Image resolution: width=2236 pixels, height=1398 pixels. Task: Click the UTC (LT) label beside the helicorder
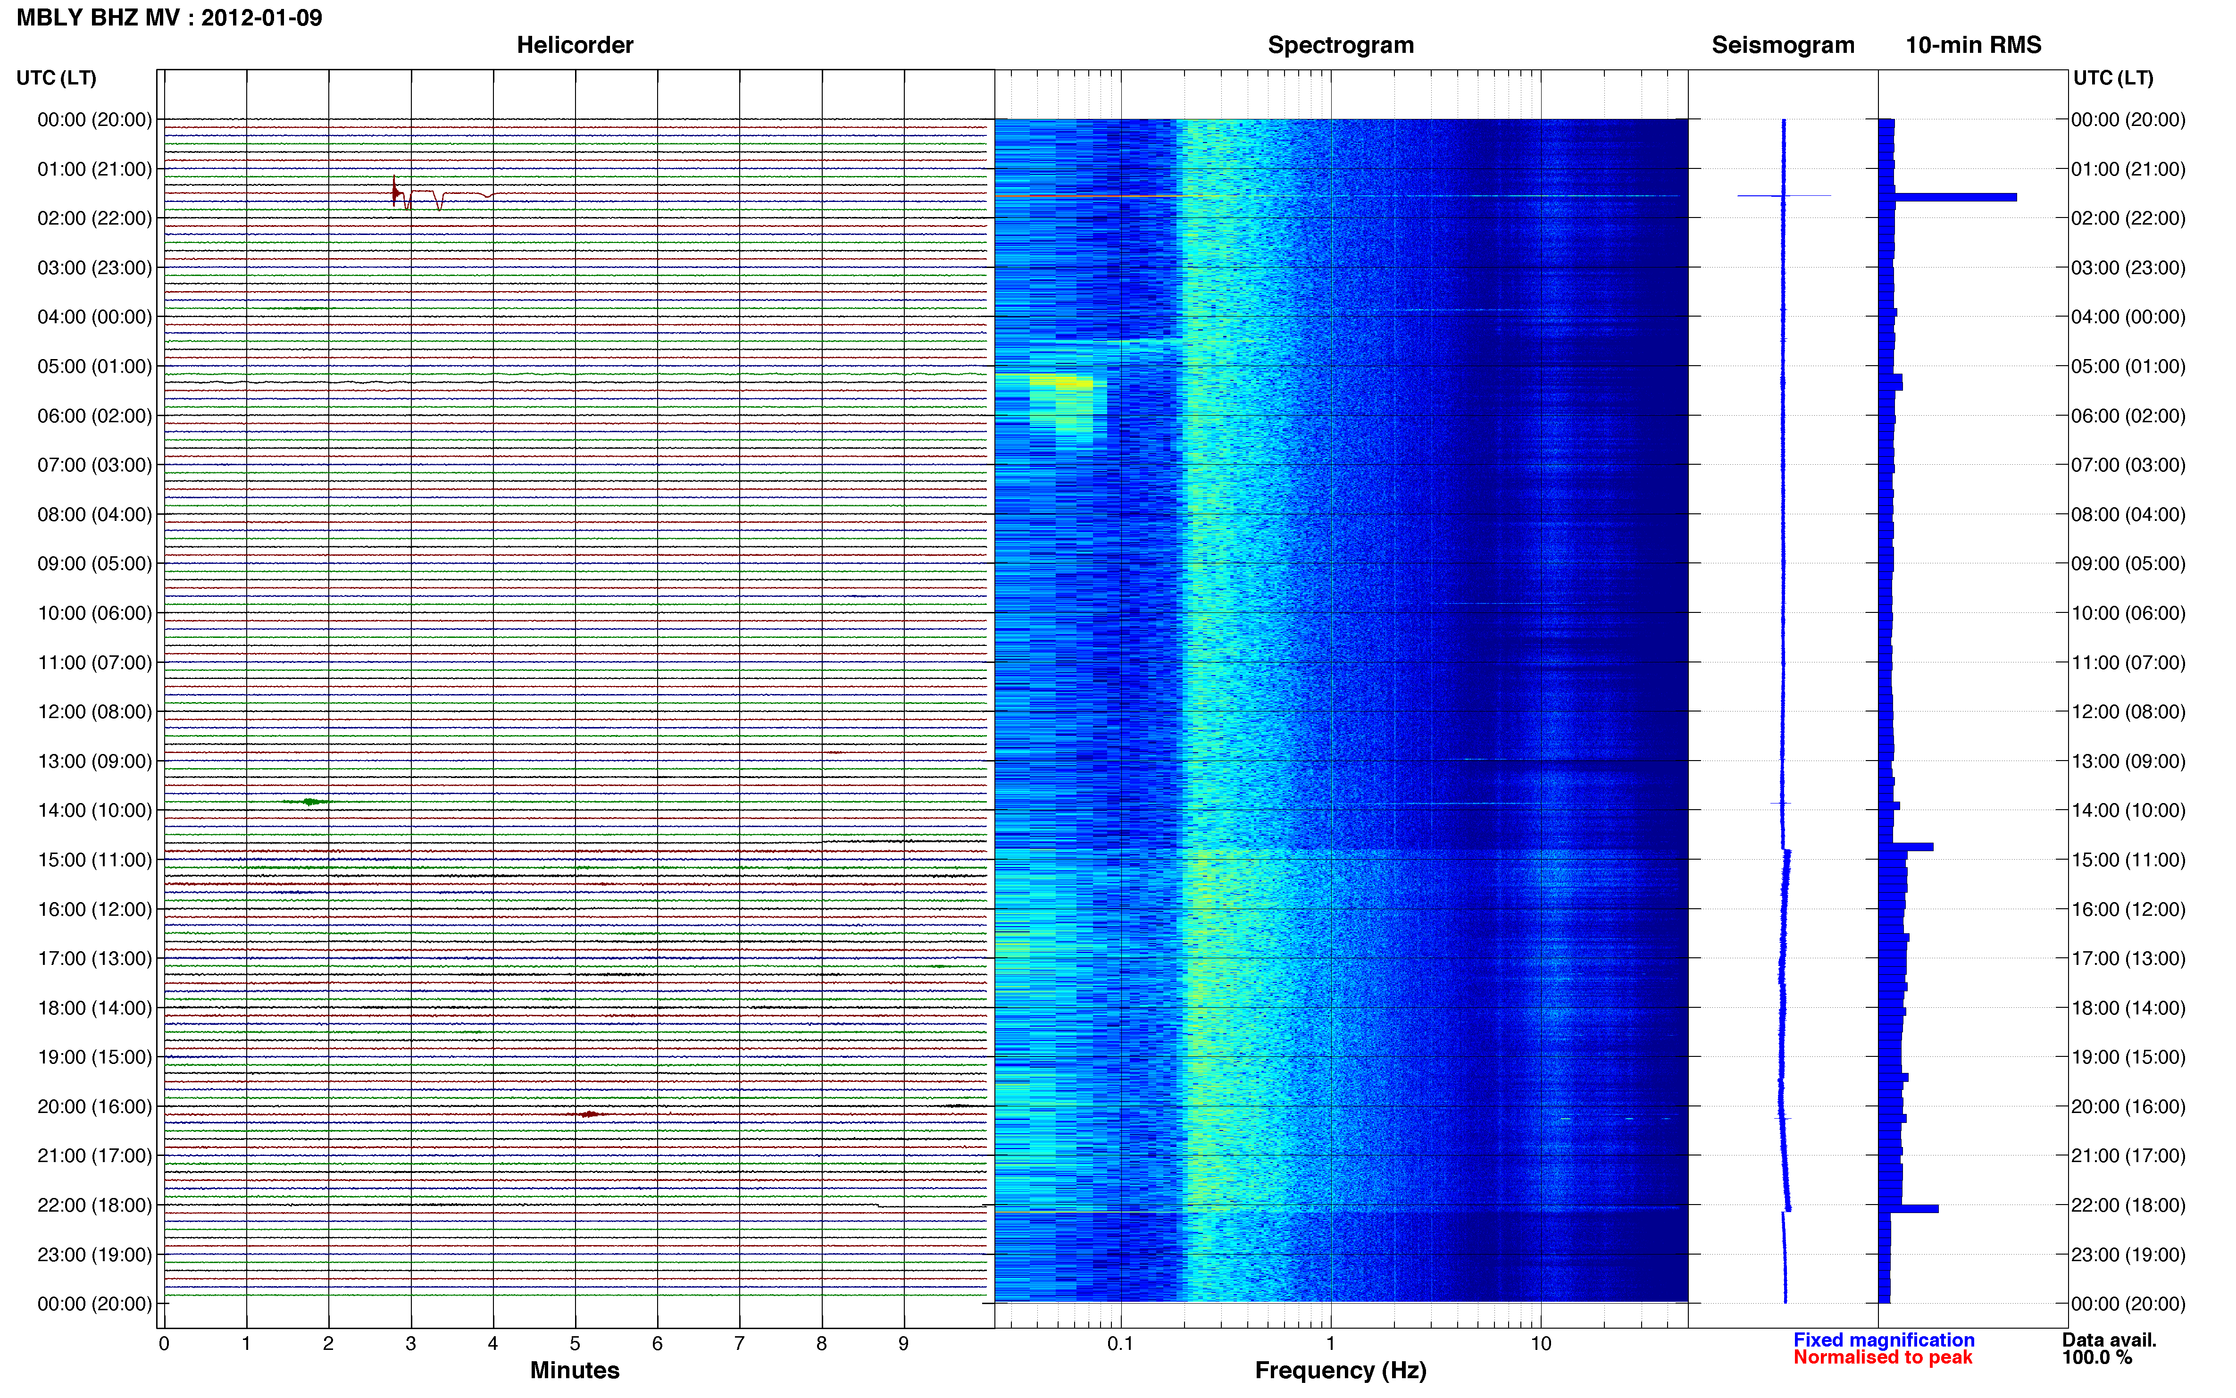point(57,78)
